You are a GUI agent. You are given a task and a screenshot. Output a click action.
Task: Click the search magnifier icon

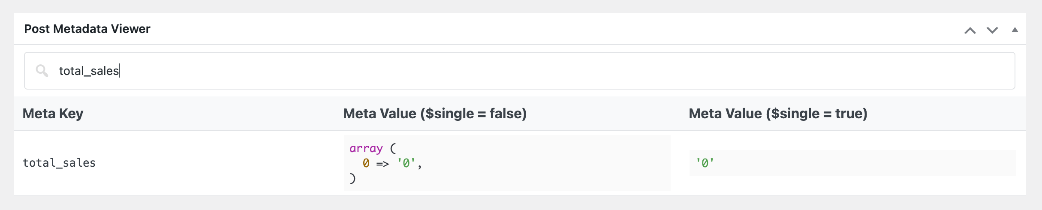tap(42, 71)
